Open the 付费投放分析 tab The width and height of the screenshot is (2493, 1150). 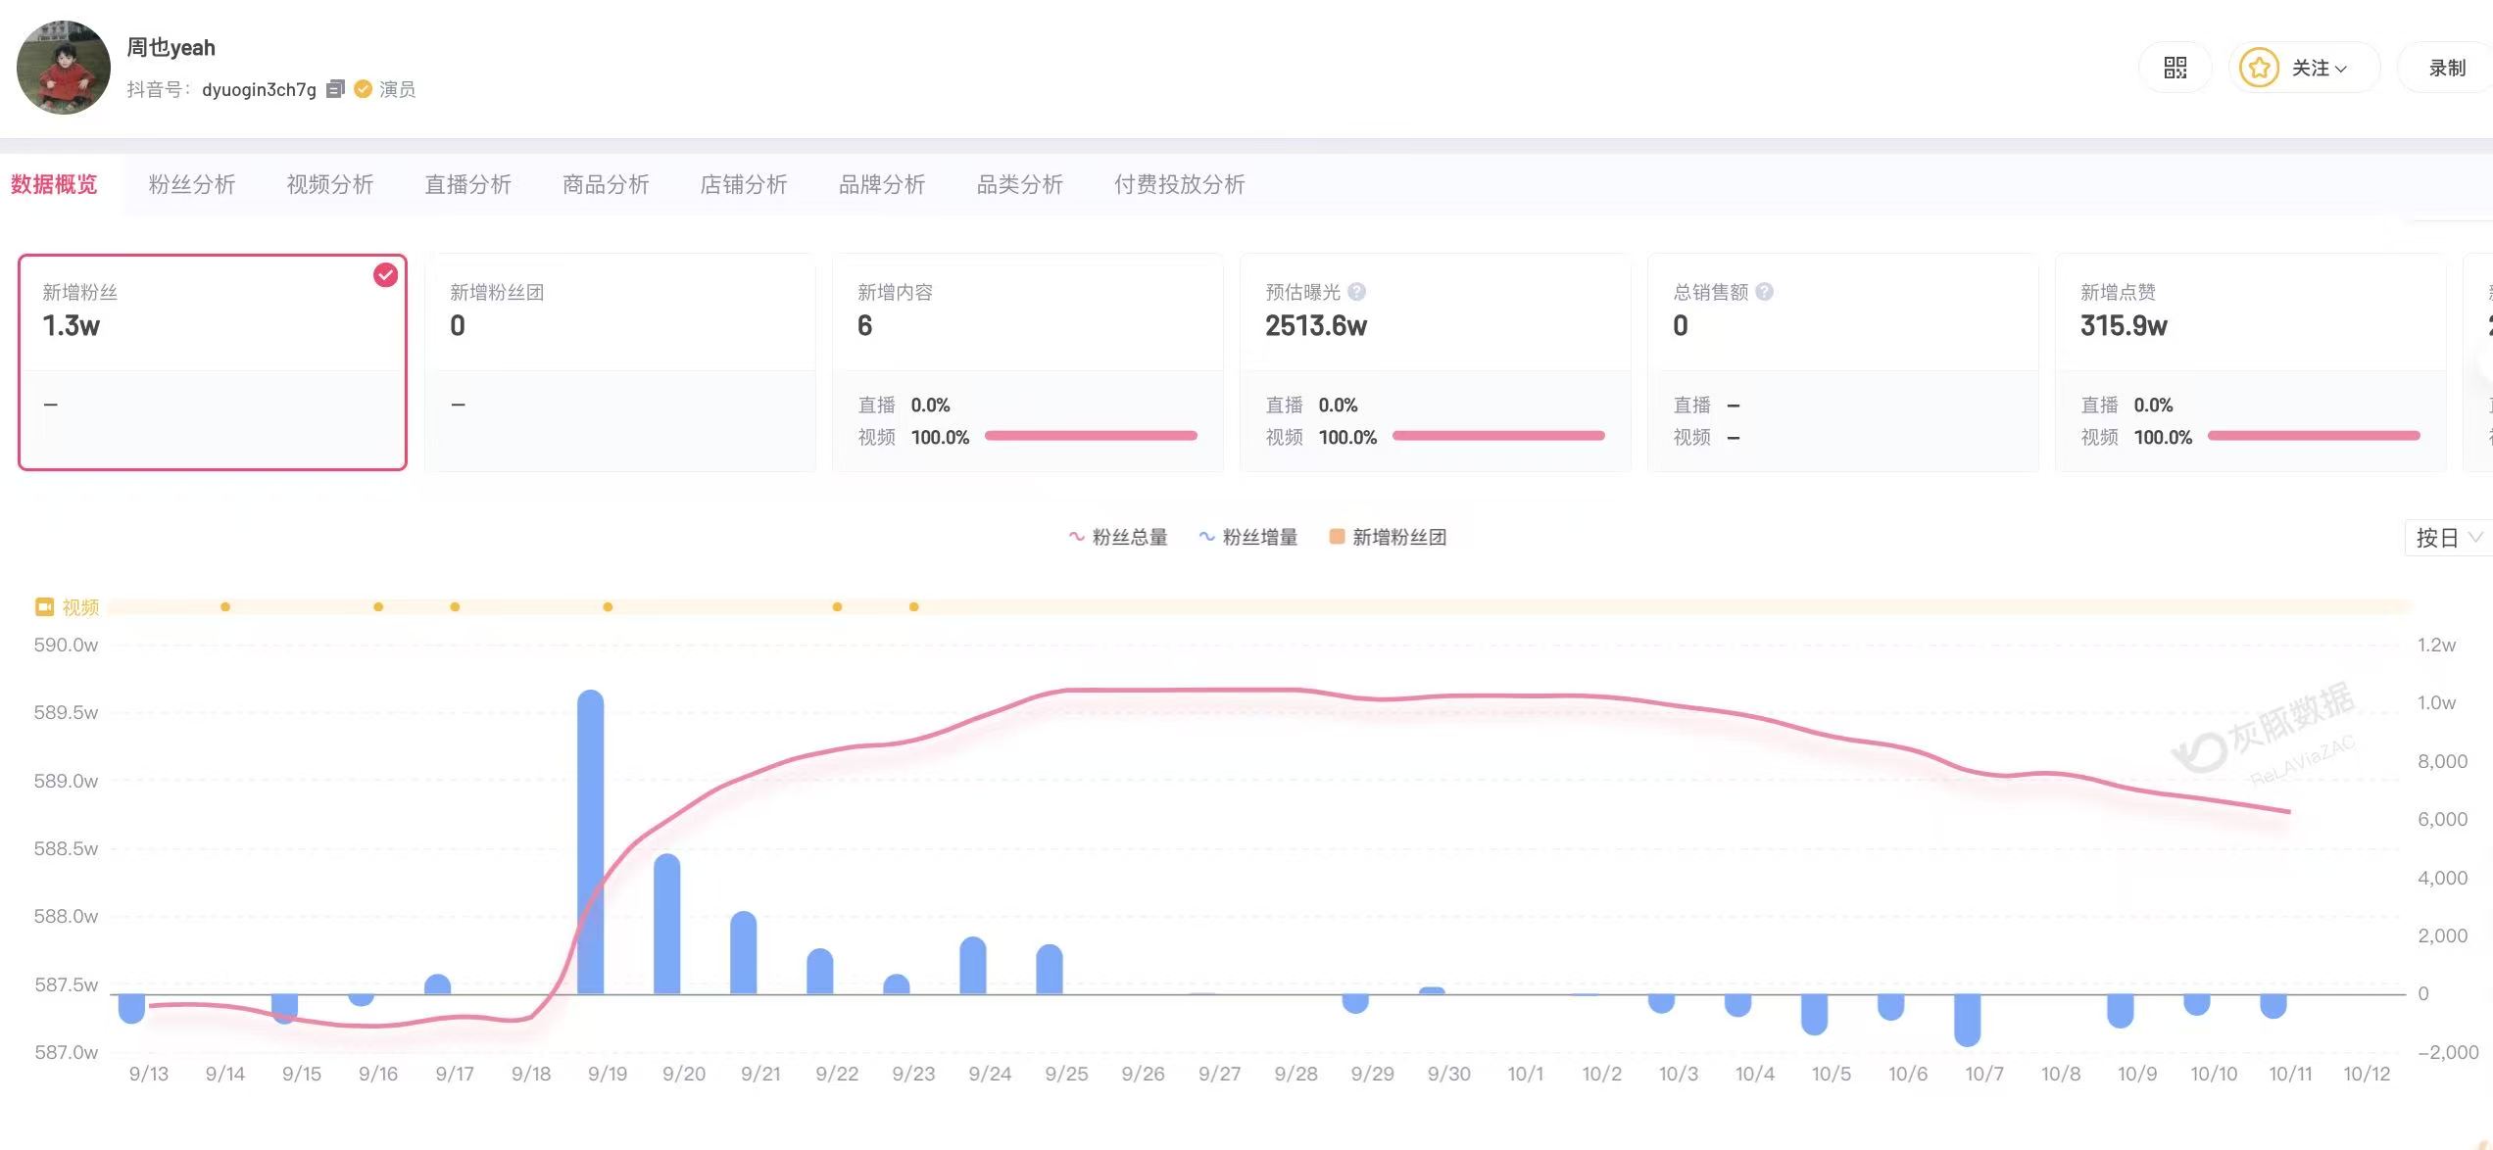pos(1180,184)
